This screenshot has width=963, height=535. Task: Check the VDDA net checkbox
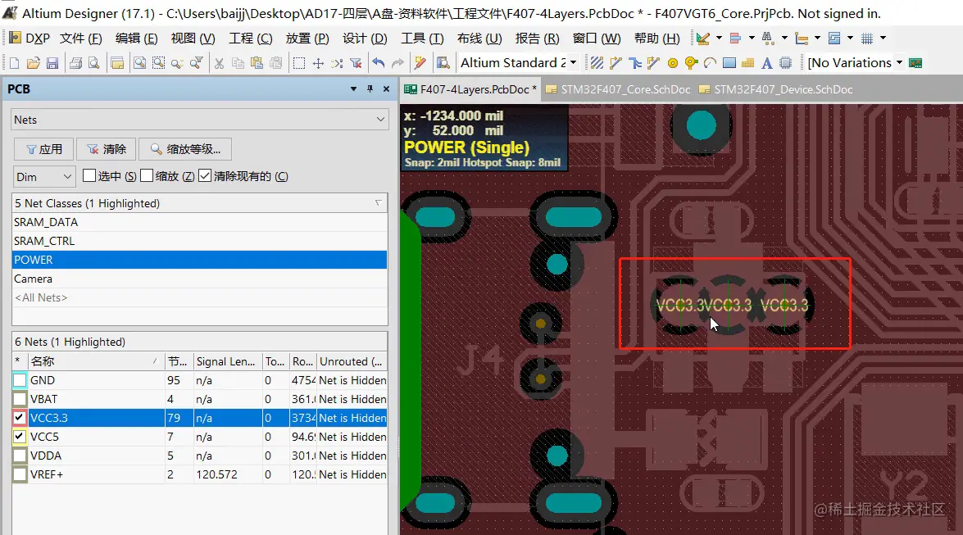tap(20, 456)
